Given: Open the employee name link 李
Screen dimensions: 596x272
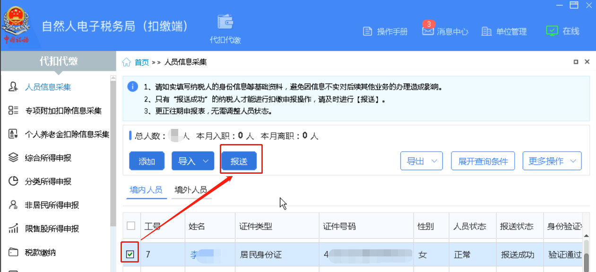Looking at the screenshot, I should (x=193, y=255).
